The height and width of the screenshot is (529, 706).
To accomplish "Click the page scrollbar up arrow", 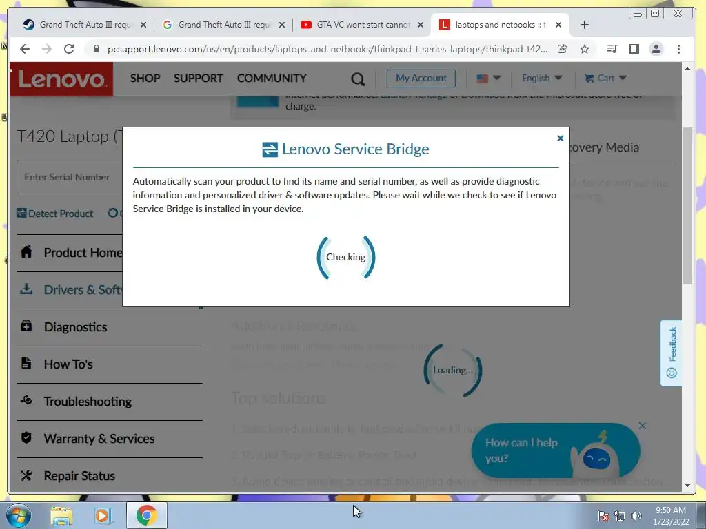I will click(x=687, y=68).
